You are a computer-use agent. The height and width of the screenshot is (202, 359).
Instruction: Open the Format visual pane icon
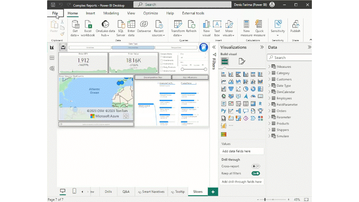coord(242,61)
